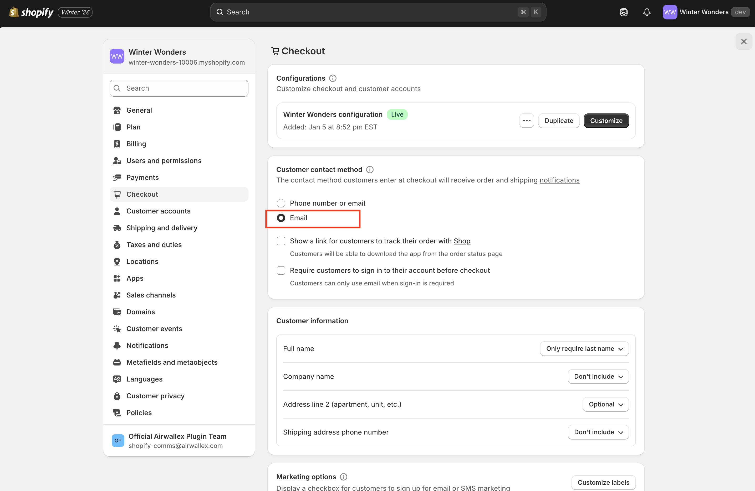Open the Shipping and delivery settings

[162, 228]
